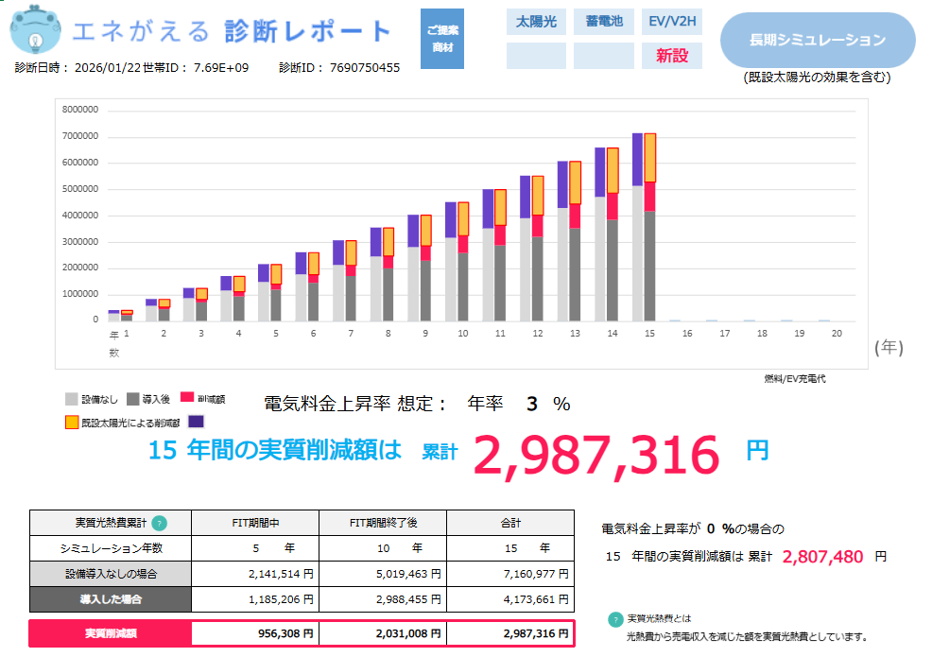Select the FIT期間中 column header
Image resolution: width=932 pixels, height=657 pixels.
255,521
